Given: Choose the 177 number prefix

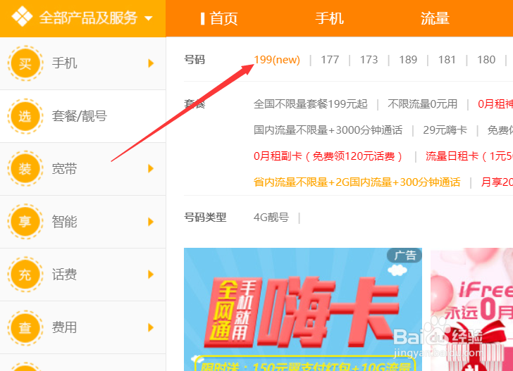Looking at the screenshot, I should (x=330, y=60).
